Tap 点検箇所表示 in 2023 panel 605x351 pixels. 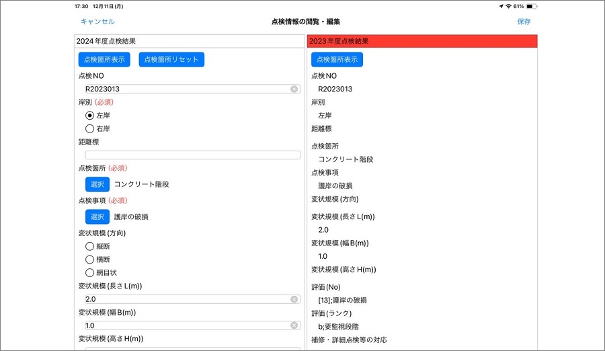coord(337,59)
